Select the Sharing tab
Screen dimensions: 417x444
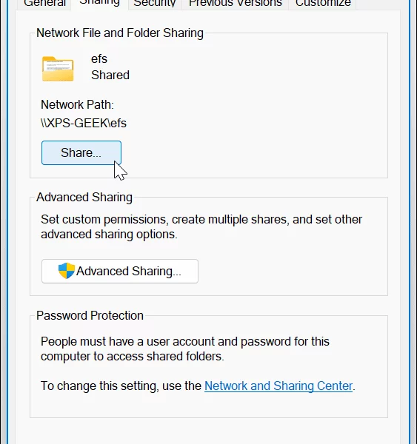tap(99, 3)
